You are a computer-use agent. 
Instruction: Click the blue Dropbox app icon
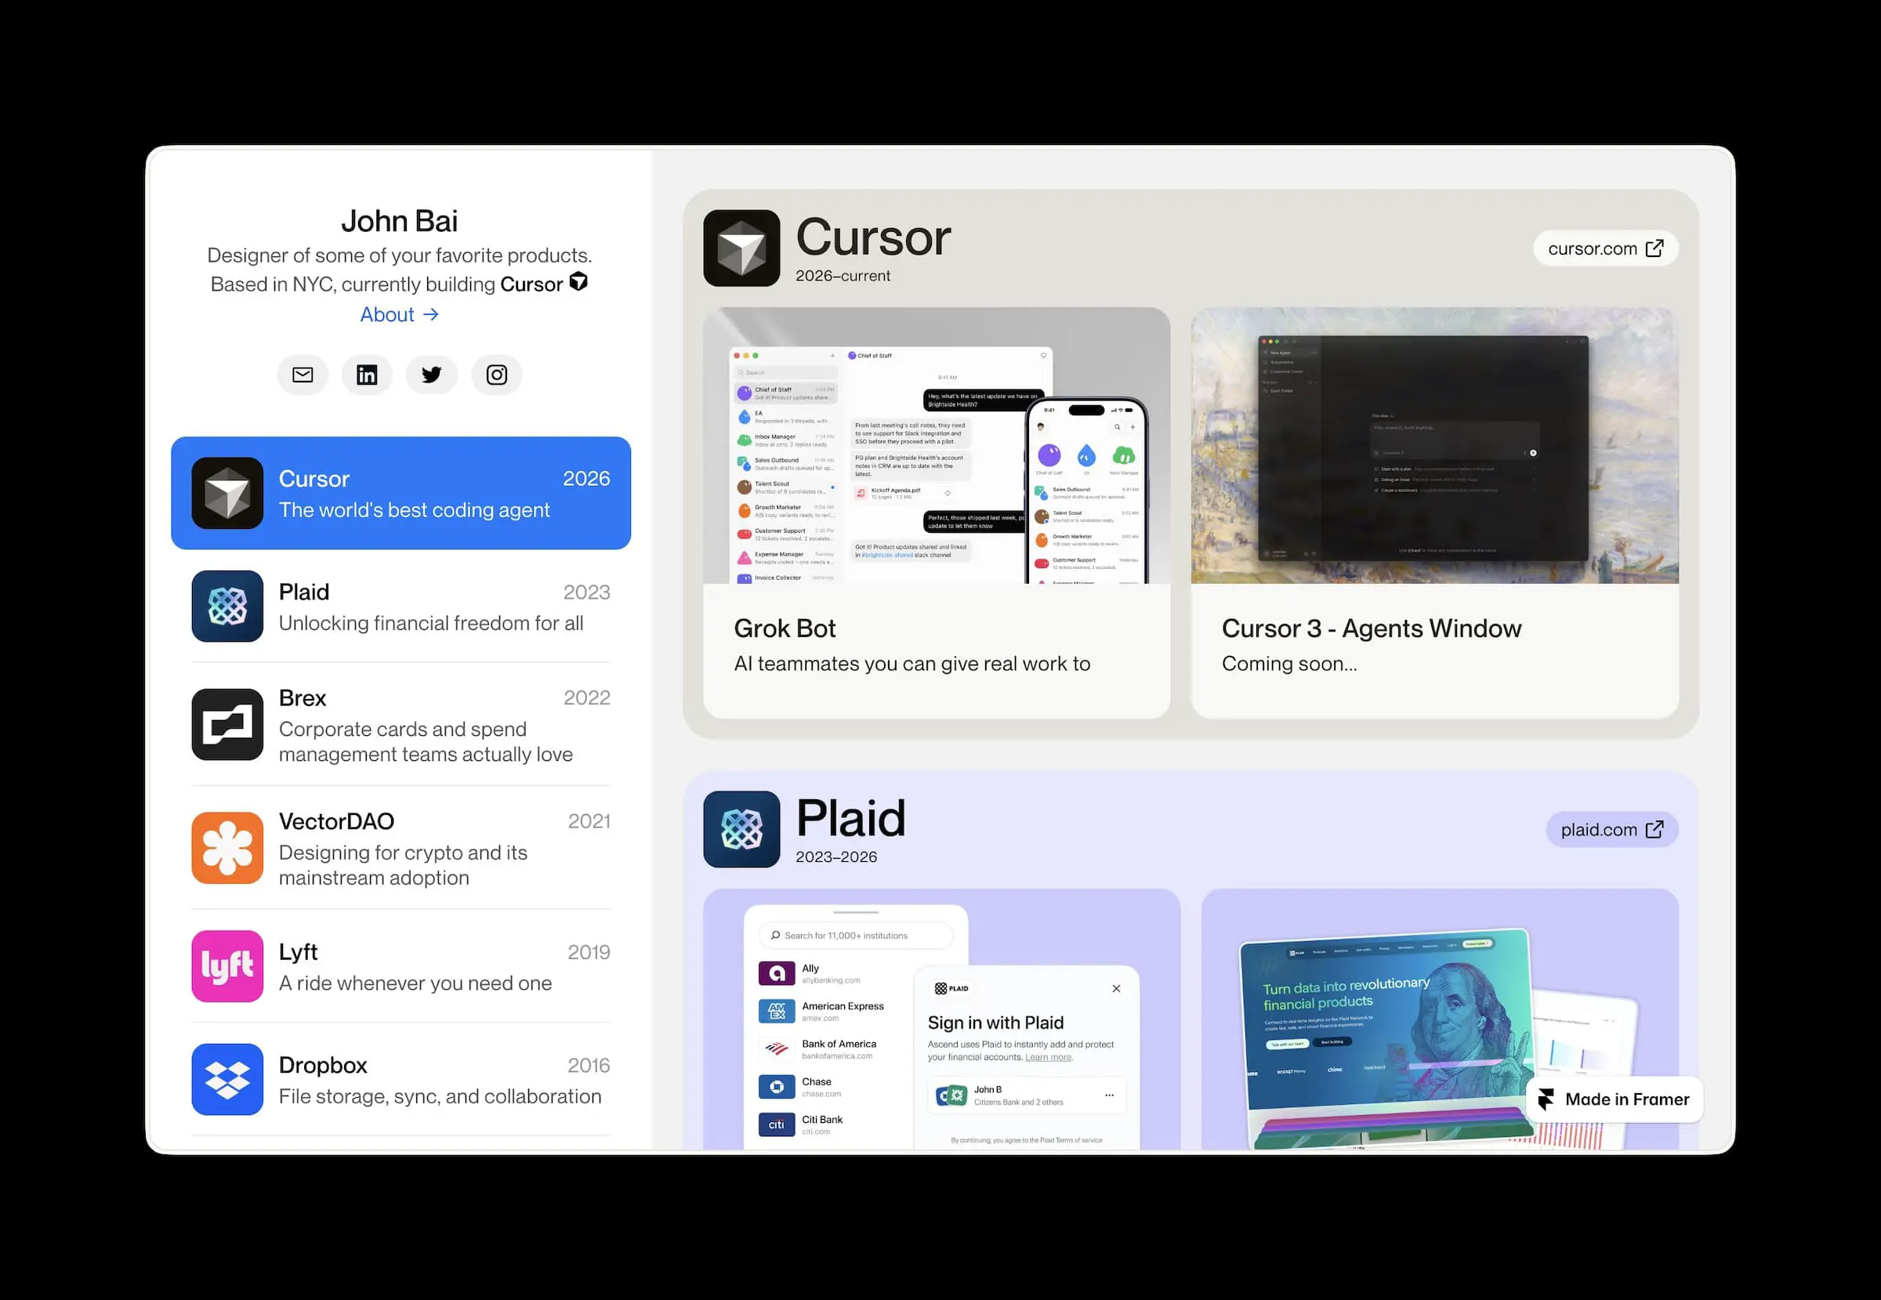point(227,1079)
